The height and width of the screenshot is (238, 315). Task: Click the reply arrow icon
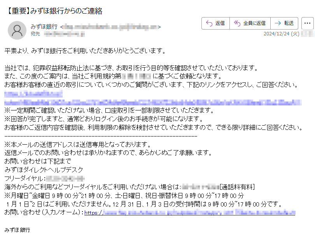(209, 23)
